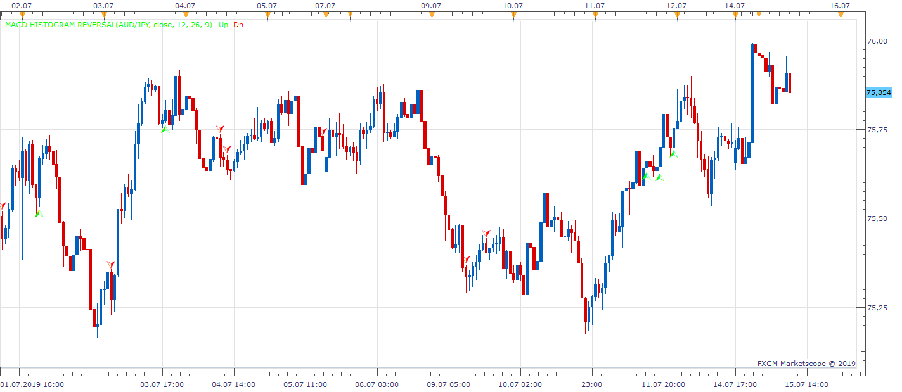Click the 75,75 price axis label

pyautogui.click(x=877, y=130)
